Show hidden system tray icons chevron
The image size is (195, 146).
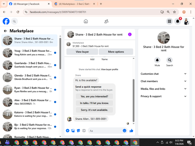(158, 142)
